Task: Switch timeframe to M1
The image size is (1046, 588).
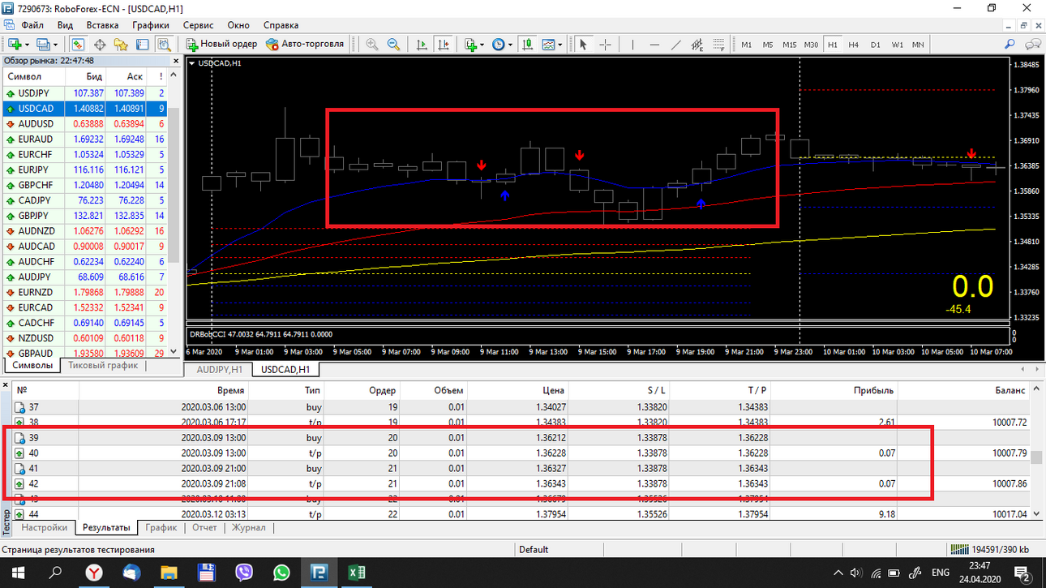Action: coord(746,45)
